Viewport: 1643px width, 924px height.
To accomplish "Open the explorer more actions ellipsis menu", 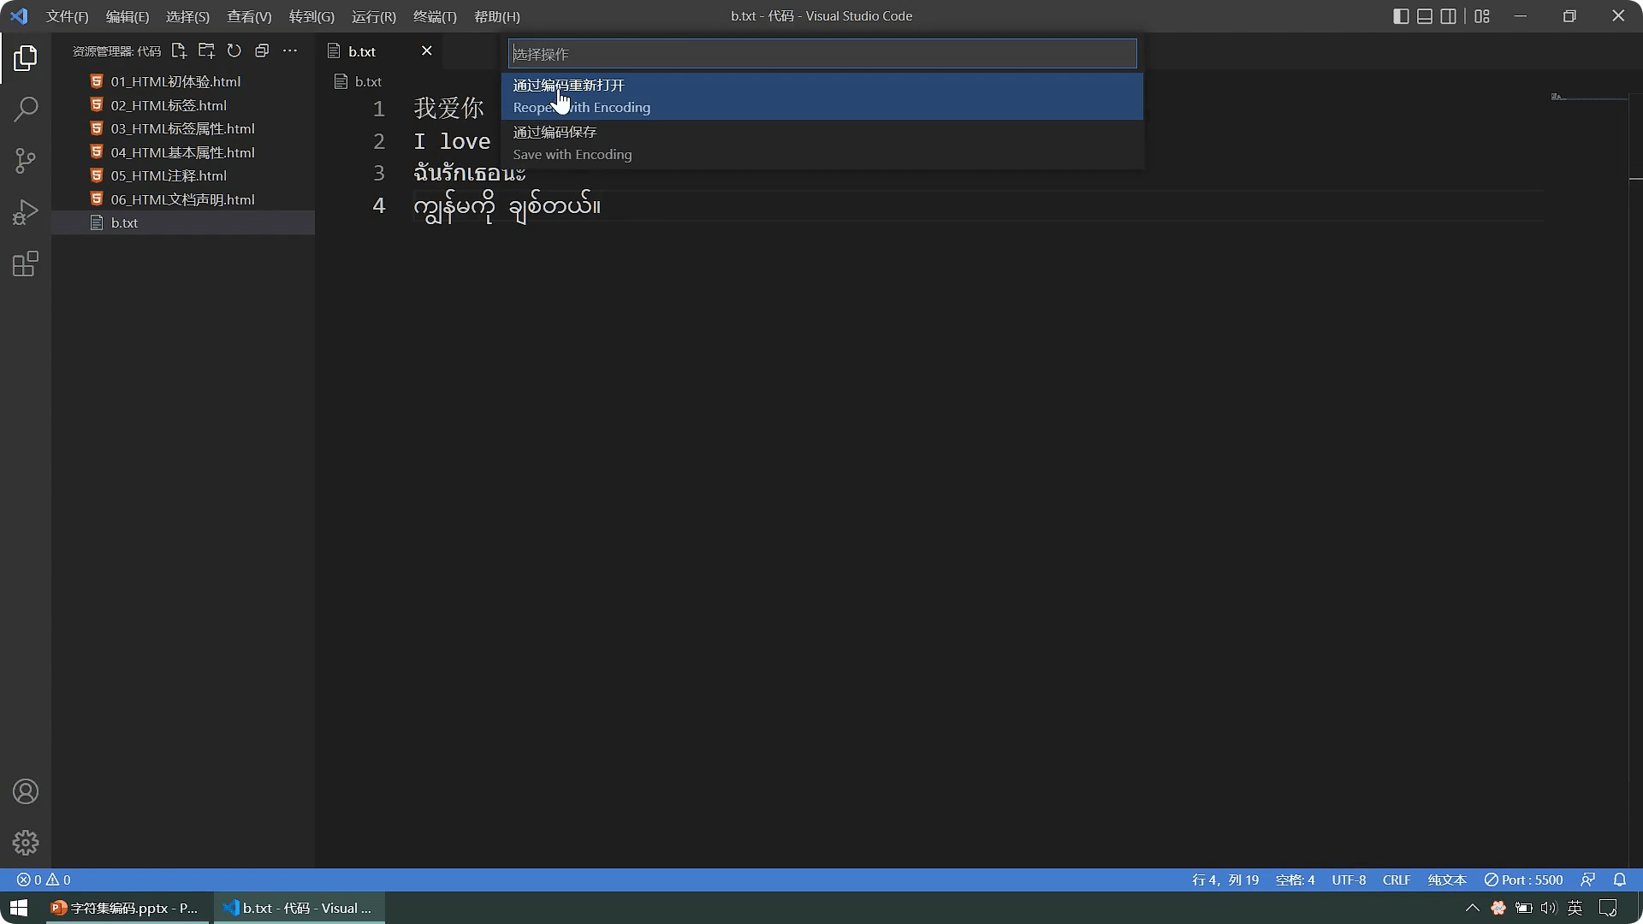I will point(290,51).
